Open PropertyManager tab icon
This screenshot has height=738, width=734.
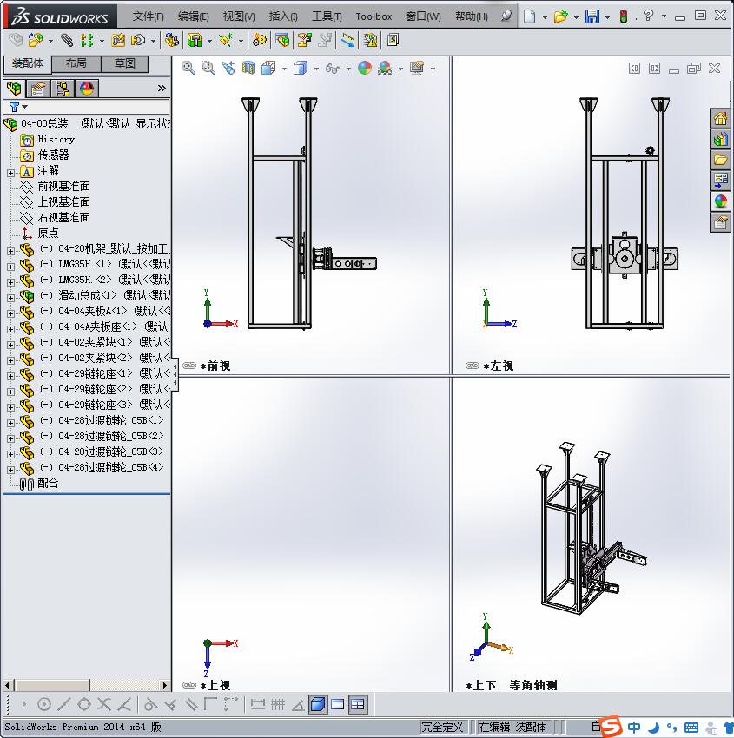coord(38,88)
